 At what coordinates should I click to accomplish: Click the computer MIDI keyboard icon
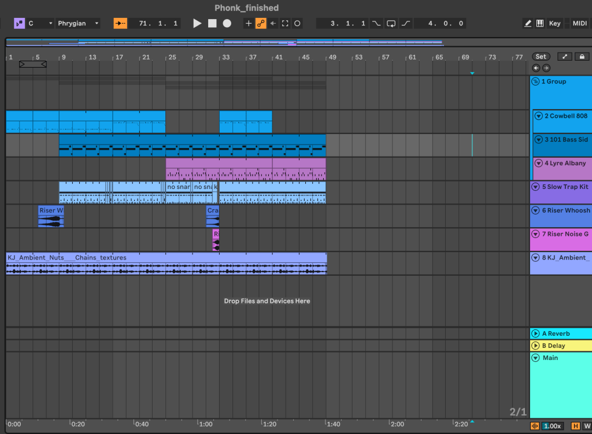(x=541, y=23)
